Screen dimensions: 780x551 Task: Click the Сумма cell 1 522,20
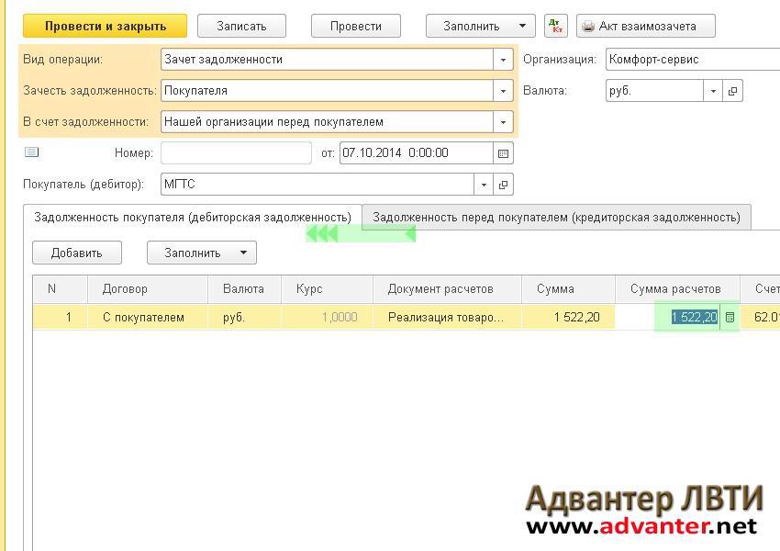click(x=568, y=317)
